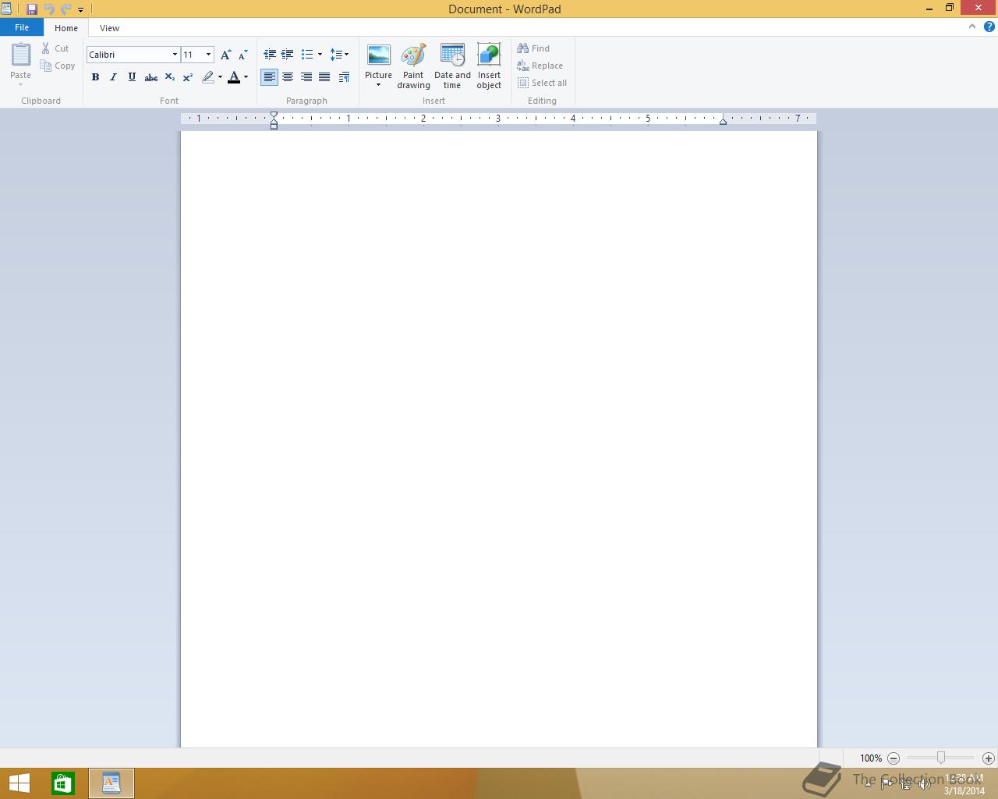The height and width of the screenshot is (799, 998).
Task: Click the Shrink font icon
Action: (x=242, y=55)
